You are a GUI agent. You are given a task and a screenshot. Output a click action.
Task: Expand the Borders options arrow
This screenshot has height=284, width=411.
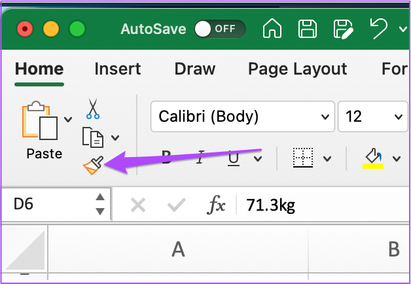pos(327,158)
